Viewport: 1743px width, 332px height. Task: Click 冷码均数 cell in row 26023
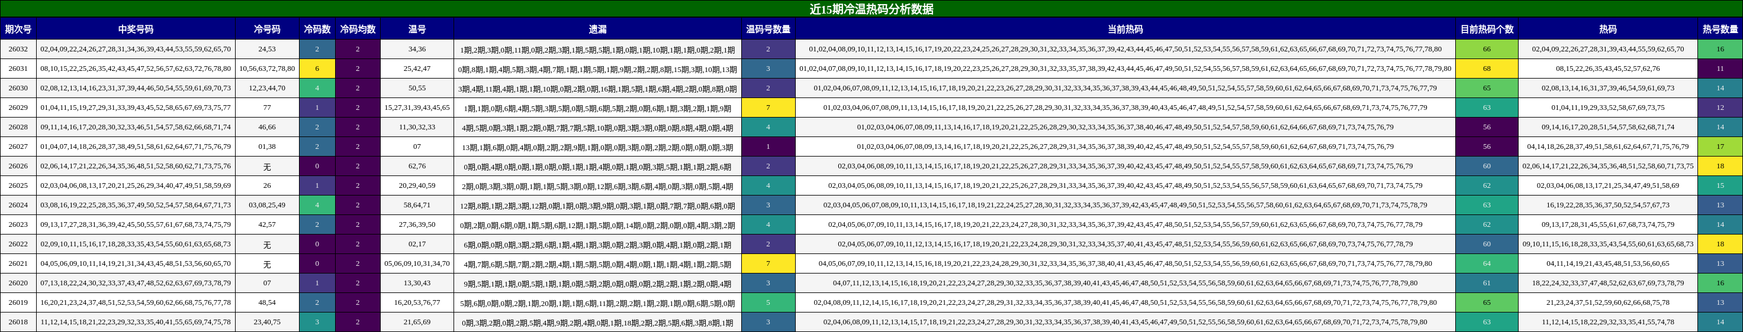coord(357,224)
